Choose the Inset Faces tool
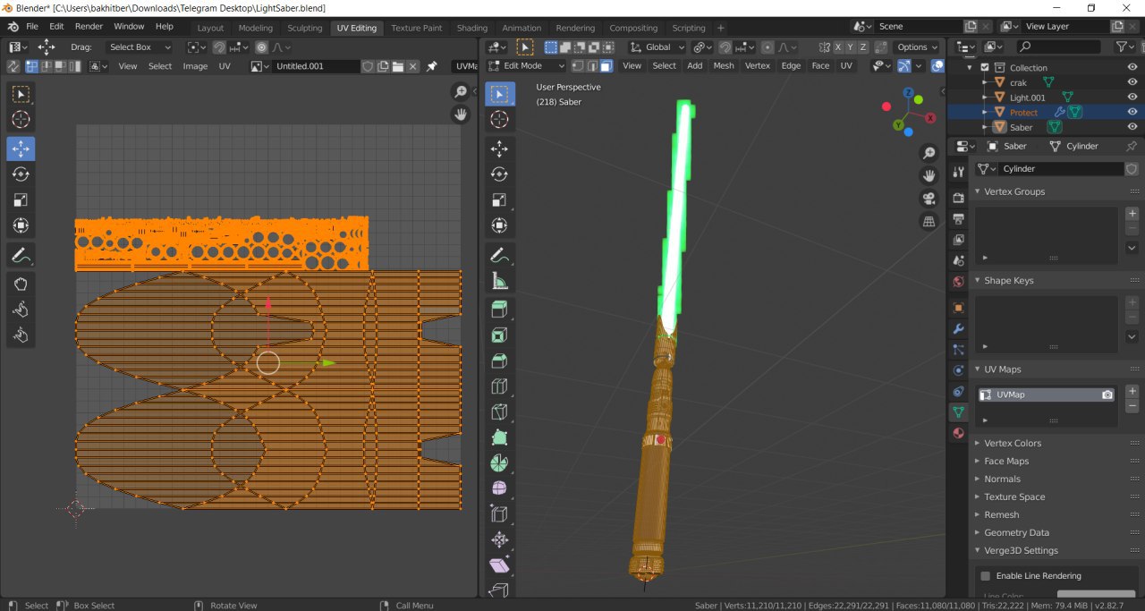 tap(500, 335)
